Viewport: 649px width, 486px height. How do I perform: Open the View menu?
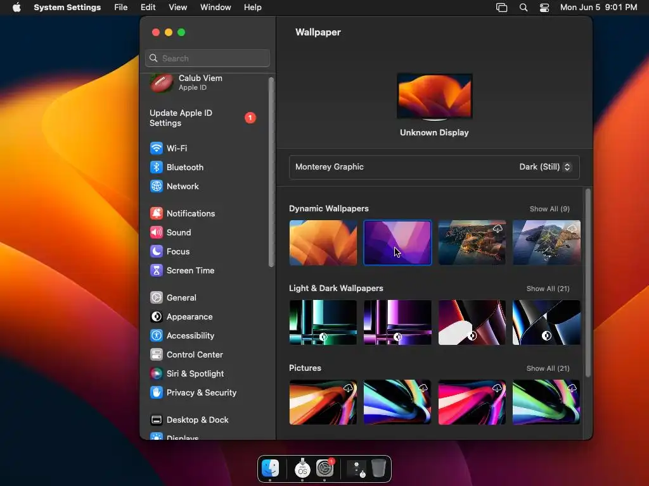(177, 8)
